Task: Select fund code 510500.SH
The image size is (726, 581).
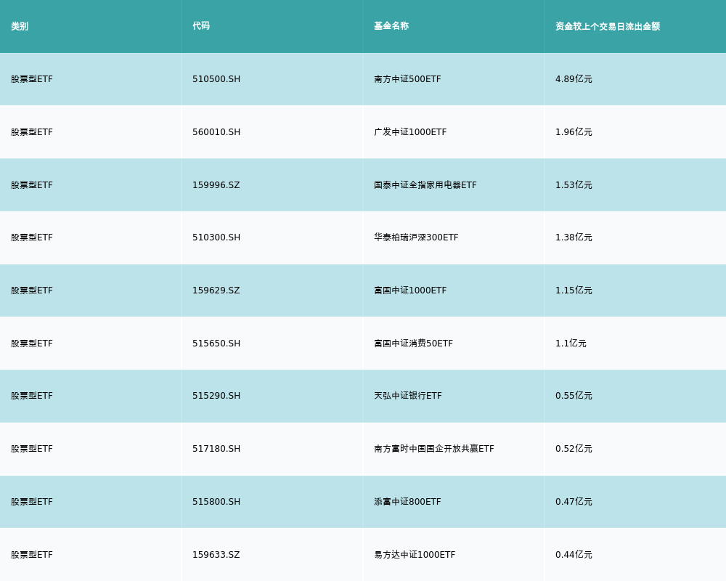Action: point(216,79)
